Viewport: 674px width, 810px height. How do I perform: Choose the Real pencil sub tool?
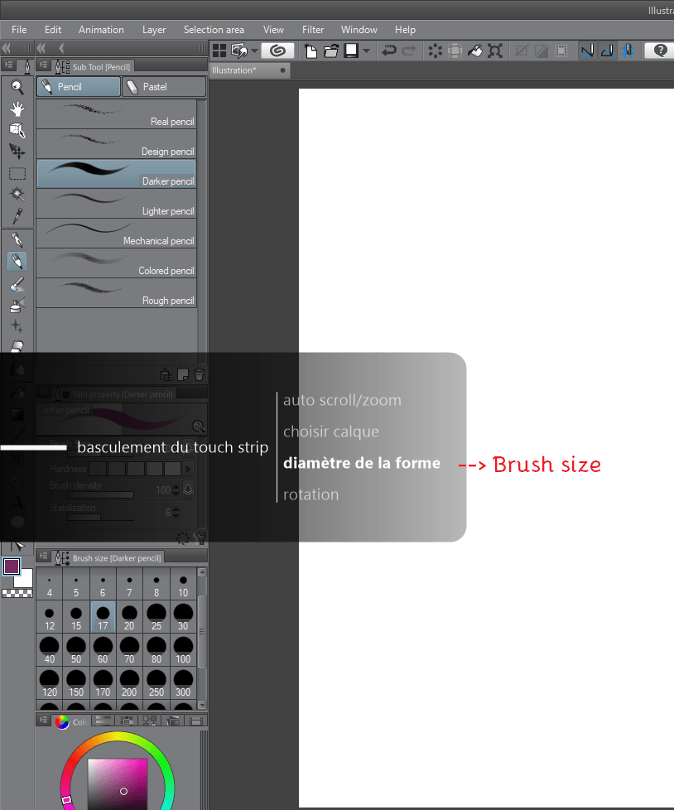pyautogui.click(x=116, y=114)
